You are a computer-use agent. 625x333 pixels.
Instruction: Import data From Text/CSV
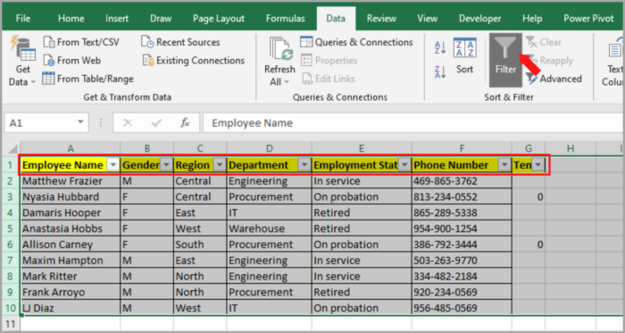coord(81,42)
